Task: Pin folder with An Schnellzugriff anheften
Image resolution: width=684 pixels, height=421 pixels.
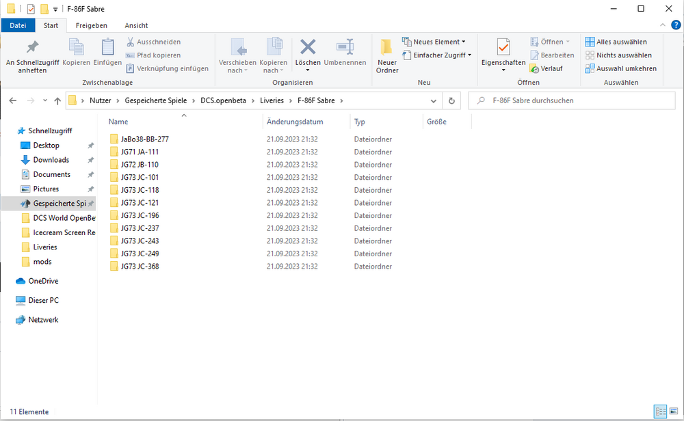Action: [32, 57]
